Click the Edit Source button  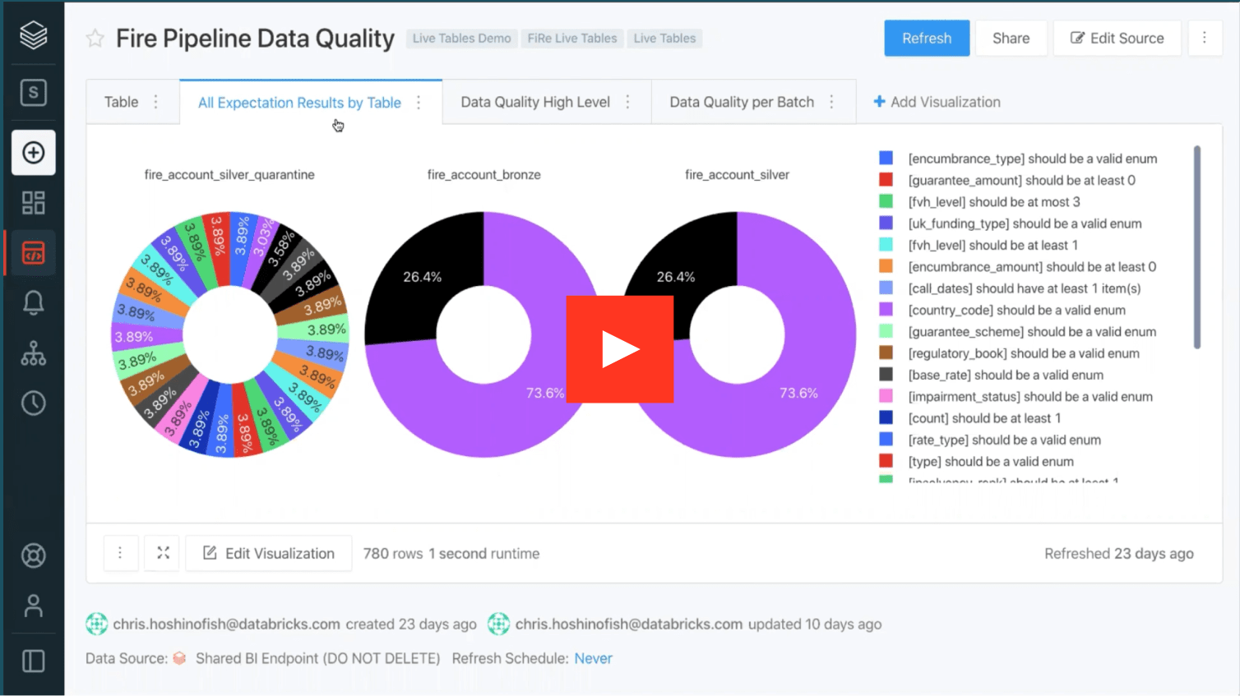tap(1117, 38)
